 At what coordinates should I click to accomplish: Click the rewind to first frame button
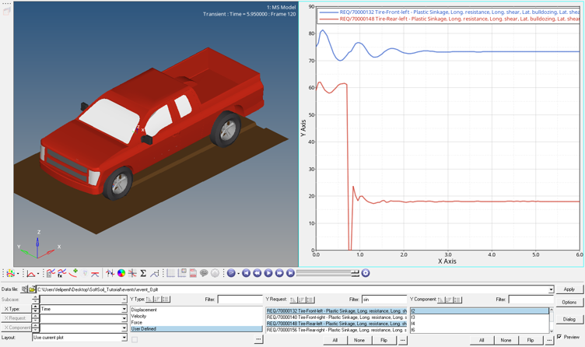tap(247, 273)
